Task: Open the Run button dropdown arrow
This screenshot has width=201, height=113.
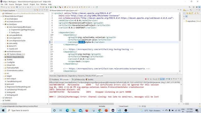Action: coord(53,7)
